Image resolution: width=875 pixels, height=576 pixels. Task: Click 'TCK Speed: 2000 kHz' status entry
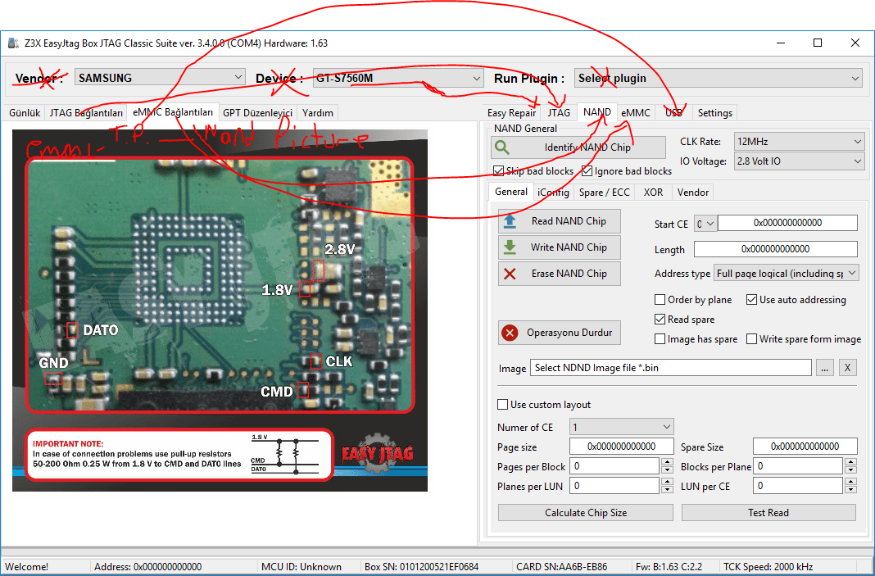[x=768, y=566]
